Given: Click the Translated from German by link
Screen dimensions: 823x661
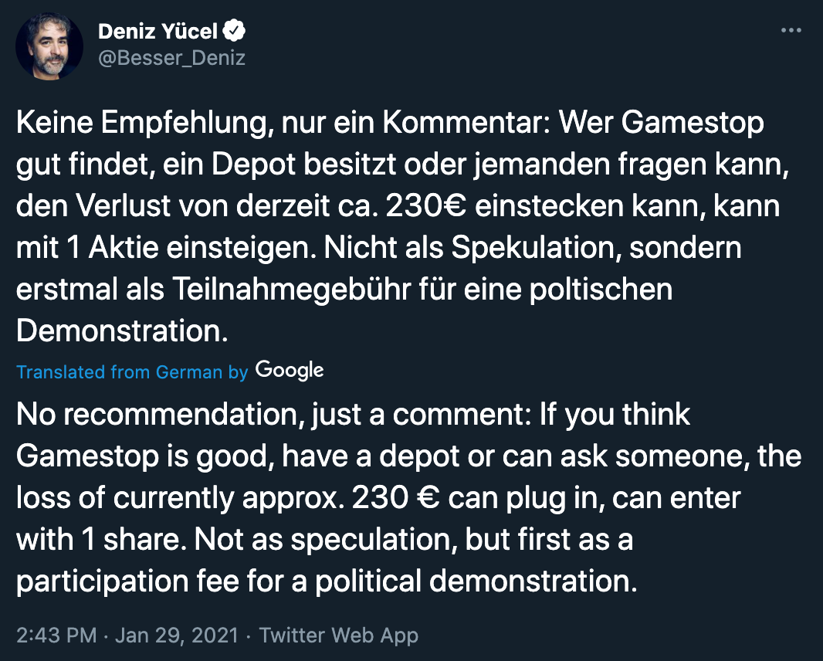Looking at the screenshot, I should pyautogui.click(x=132, y=371).
